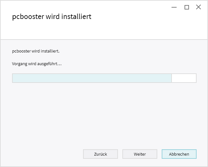Close the pcbooster installer window

pyautogui.click(x=198, y=7)
